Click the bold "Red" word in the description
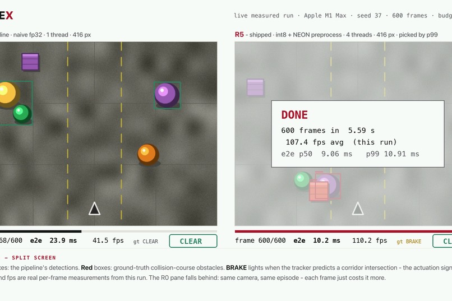Viewport: 452px width, 301px height. [x=87, y=267]
